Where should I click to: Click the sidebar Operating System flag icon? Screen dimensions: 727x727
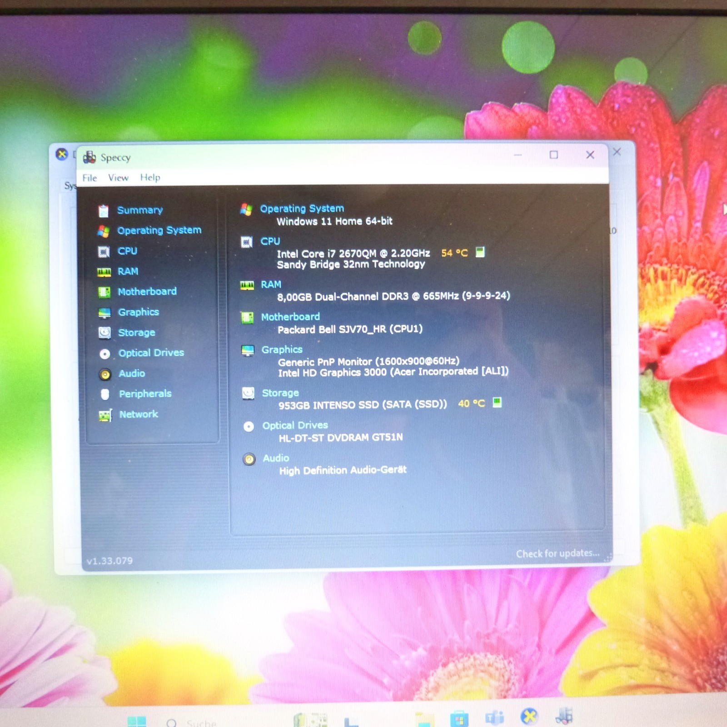point(104,231)
